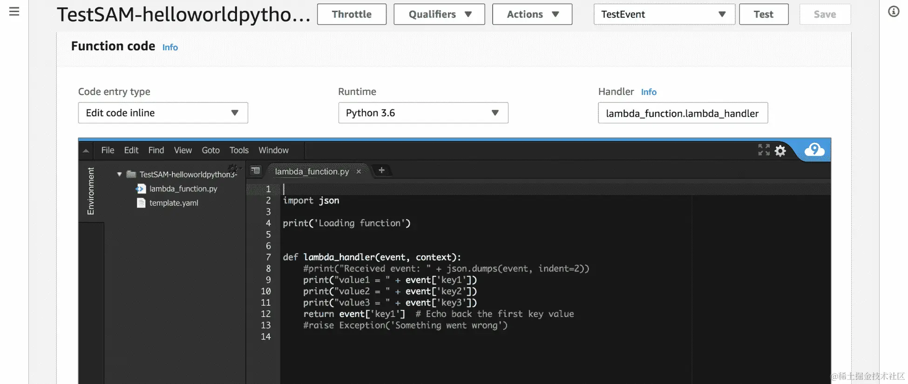Click the TestSAM-helloworldpython3 folder icon
Viewport: 908px width, 384px height.
(x=131, y=174)
